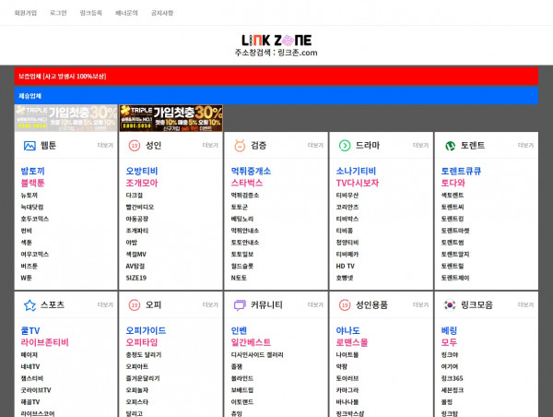553x417 pixels.
Task: Open the first TRIPLE 가입첫충 30% ad banner
Action: coord(65,118)
